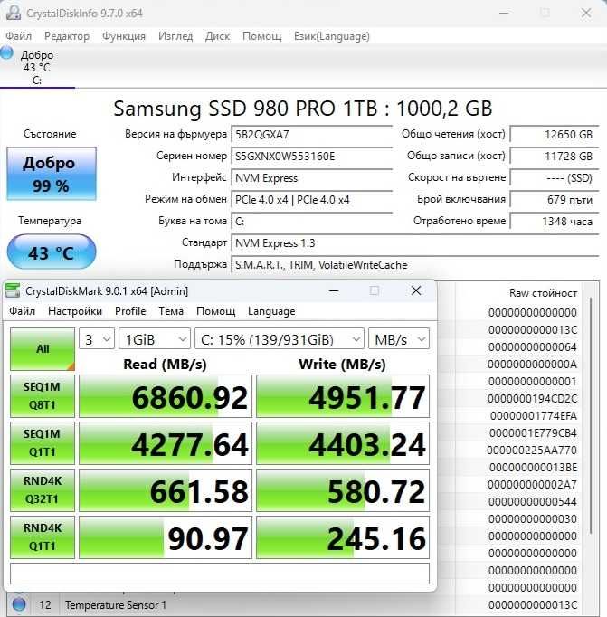607x617 pixels.
Task: Start the SEQ1M Q8T1 test
Action: 43,396
